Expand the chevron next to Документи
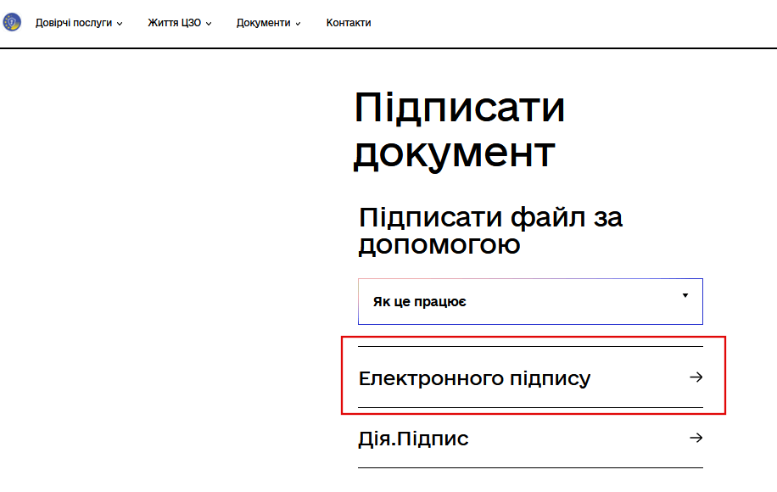 coord(298,24)
